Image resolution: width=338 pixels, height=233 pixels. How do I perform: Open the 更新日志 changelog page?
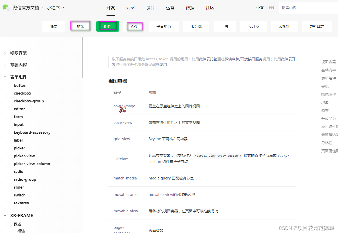pos(317,26)
